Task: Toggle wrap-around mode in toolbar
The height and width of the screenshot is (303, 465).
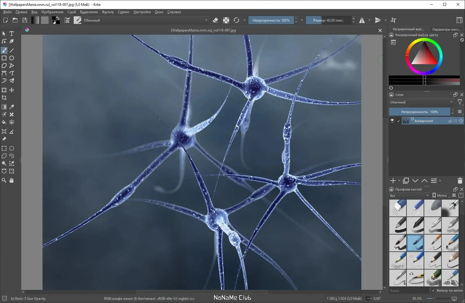Action: 393,20
